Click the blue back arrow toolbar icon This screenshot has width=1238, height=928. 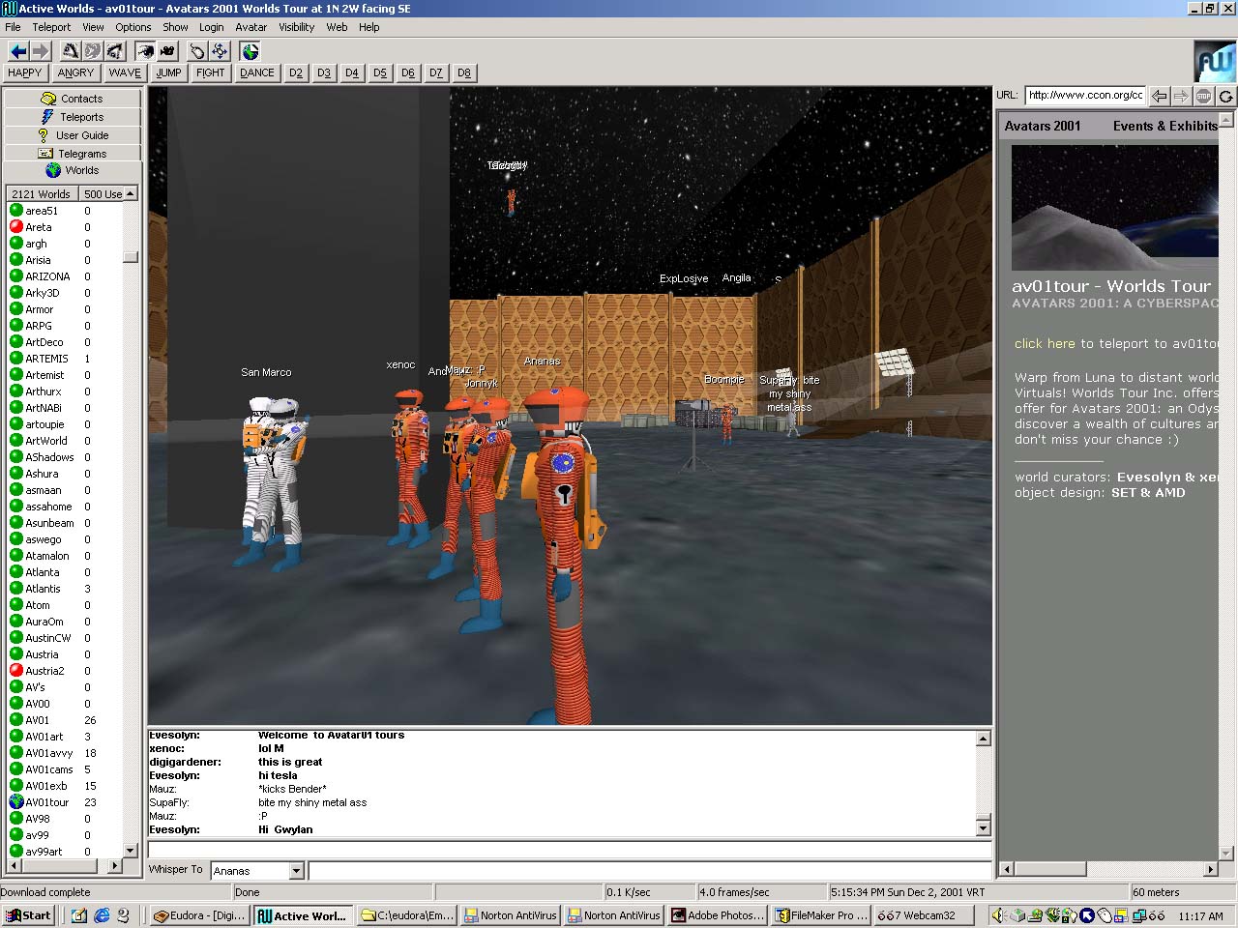click(x=17, y=51)
